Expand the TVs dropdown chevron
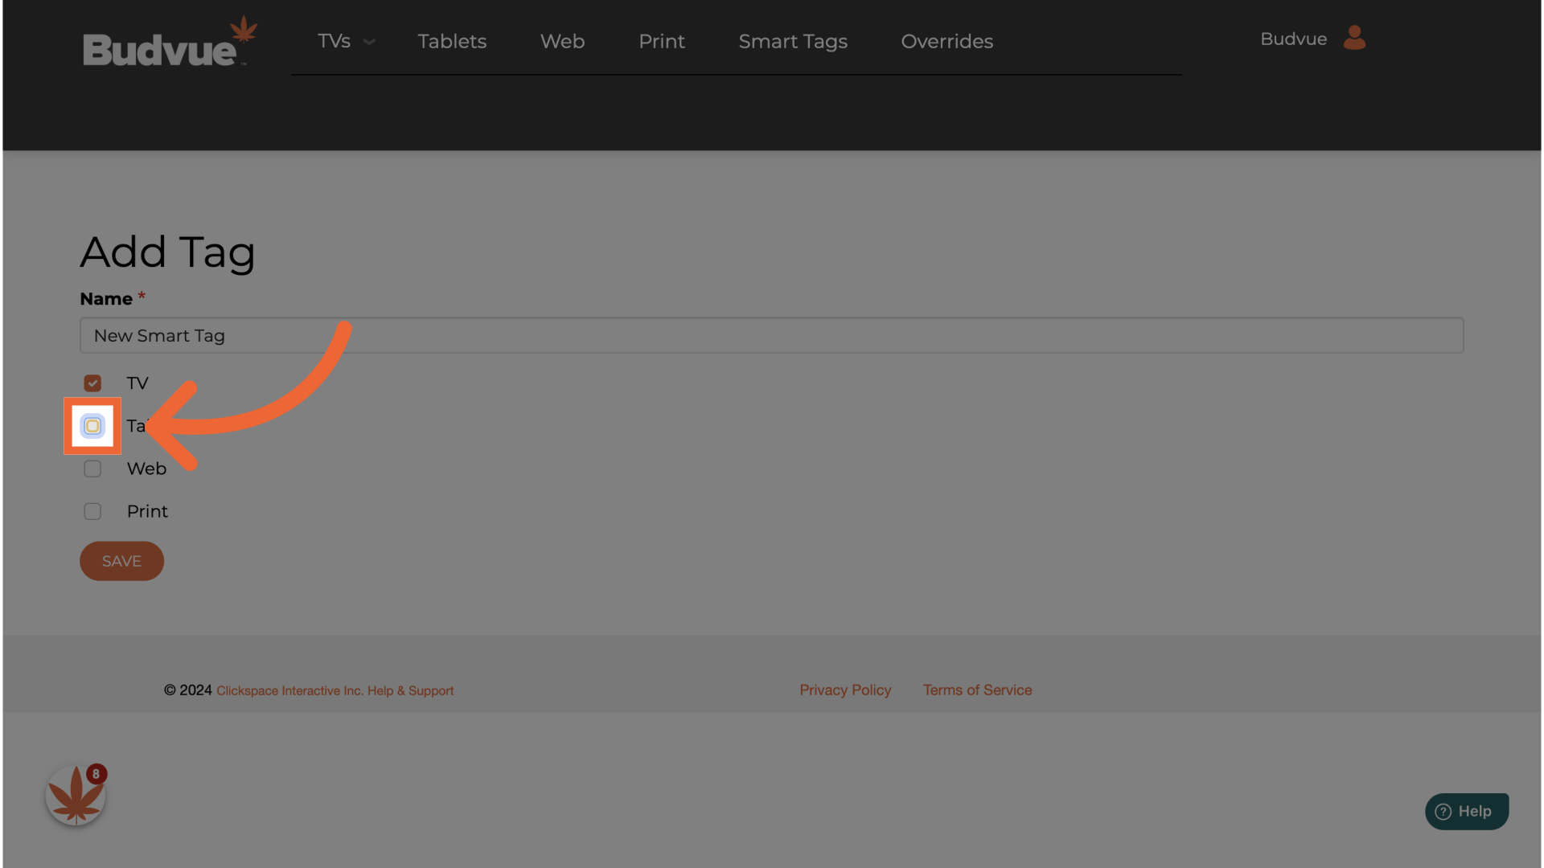 369,42
